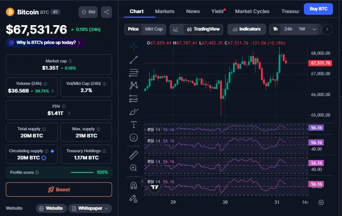The width and height of the screenshot is (342, 216).
Task: Toggle lock all drawing tools
Action: (134, 198)
